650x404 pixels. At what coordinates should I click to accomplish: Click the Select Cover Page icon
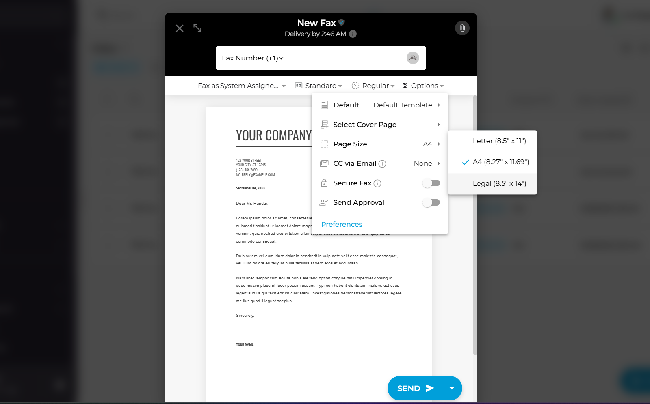point(324,125)
